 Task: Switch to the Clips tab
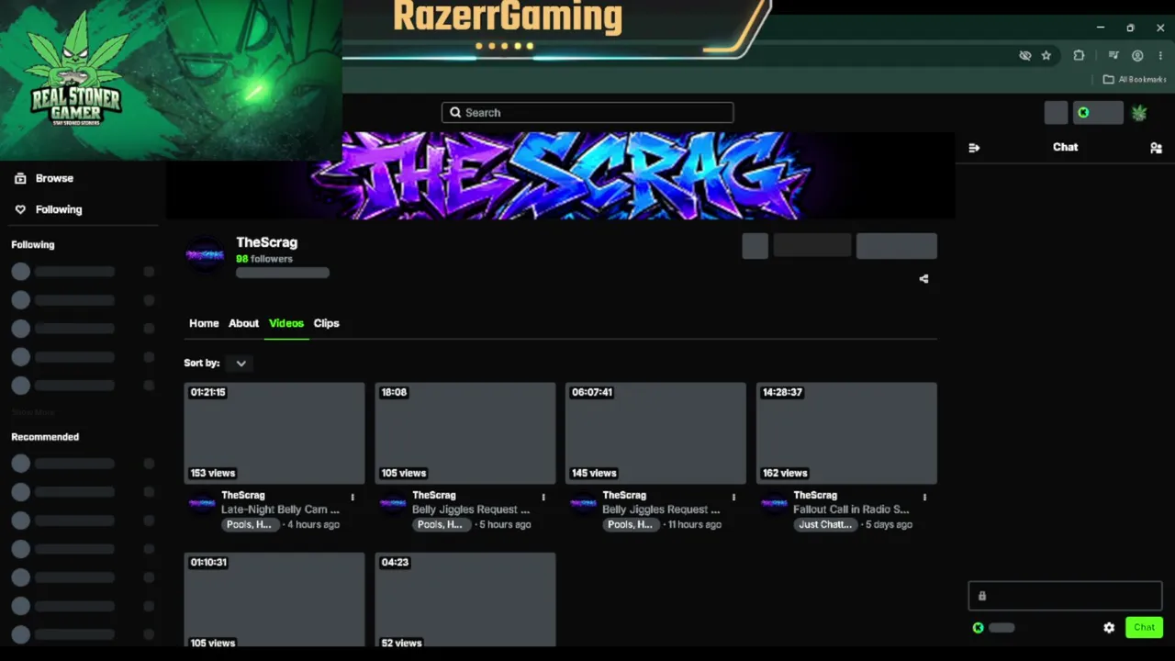click(x=326, y=323)
